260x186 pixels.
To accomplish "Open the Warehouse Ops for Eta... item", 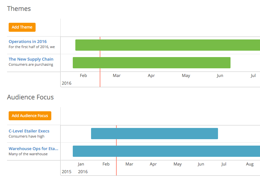I will [x=33, y=148].
